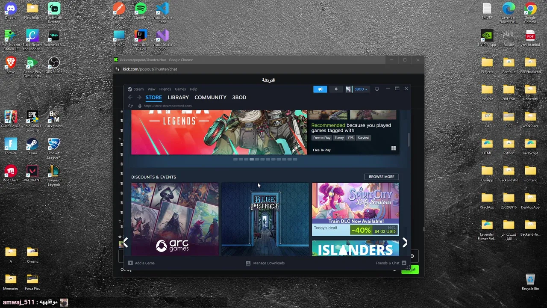Select the BakkesMod desktop icon

54,119
